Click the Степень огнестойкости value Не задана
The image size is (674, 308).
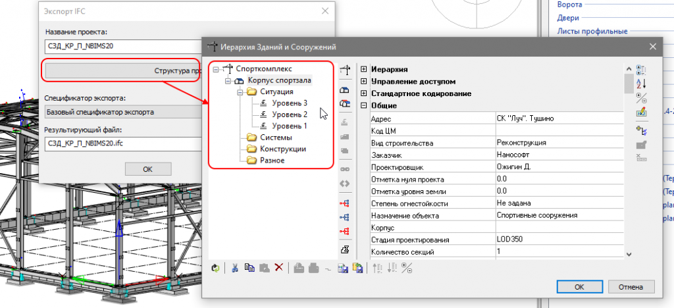pos(559,203)
